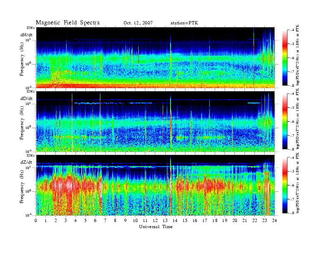This screenshot has height=253, width=327.
Task: Click hour tick '10' on time axis
Action: (x=135, y=221)
